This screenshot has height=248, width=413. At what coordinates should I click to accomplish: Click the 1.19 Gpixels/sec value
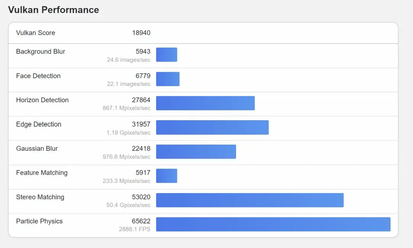(129, 132)
